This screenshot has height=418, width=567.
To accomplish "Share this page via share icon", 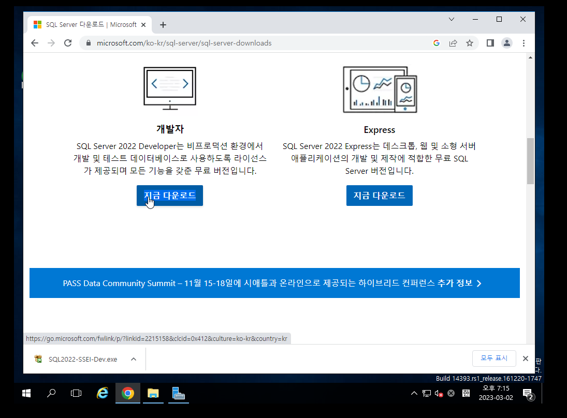I will tap(453, 43).
